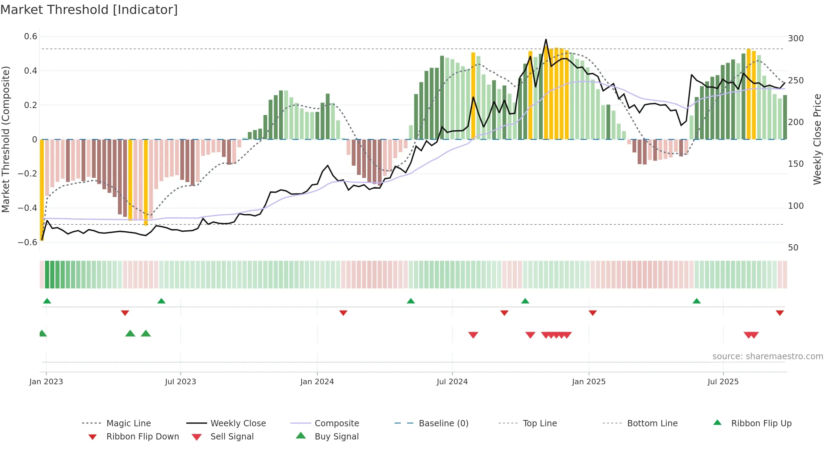Toggle the Top Line legend entry

(x=527, y=423)
